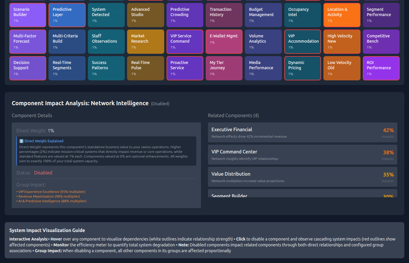Click the Direct Weight Explained info icon
409x263 pixels.
click(21, 141)
